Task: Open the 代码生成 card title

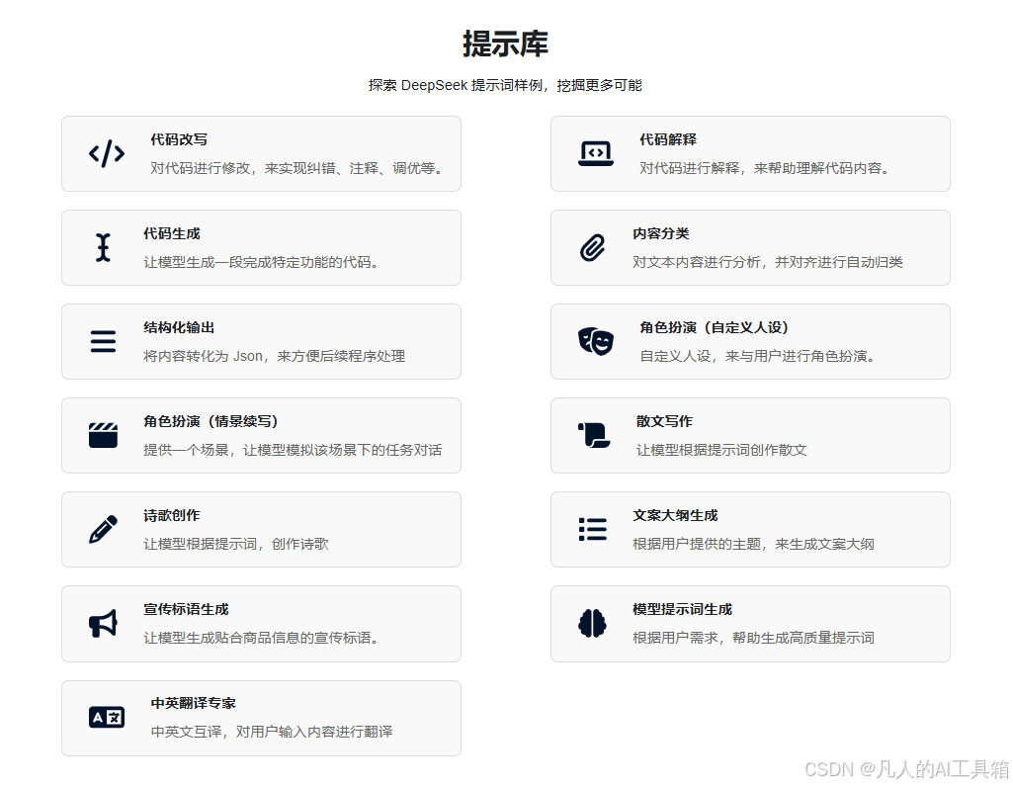Action: (172, 233)
